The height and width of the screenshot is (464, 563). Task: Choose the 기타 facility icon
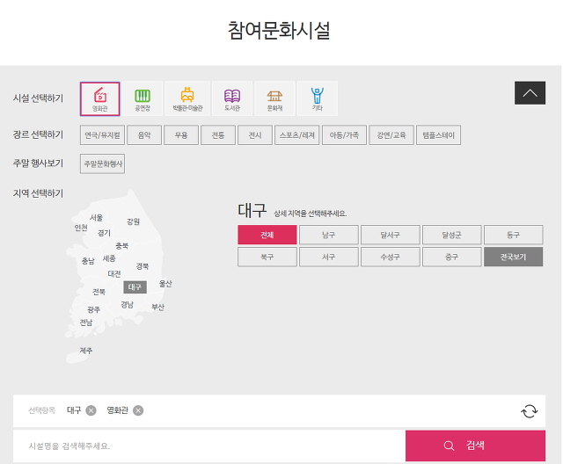tap(318, 98)
